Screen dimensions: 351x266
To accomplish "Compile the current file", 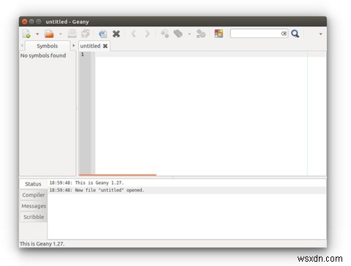I will tap(165, 34).
